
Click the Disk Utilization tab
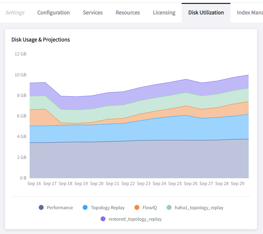(x=206, y=13)
